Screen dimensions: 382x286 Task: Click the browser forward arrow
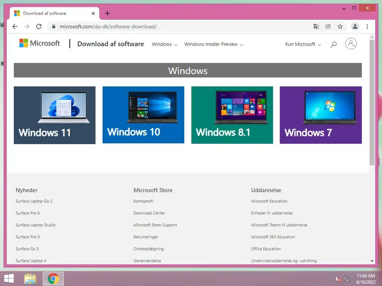pyautogui.click(x=27, y=26)
